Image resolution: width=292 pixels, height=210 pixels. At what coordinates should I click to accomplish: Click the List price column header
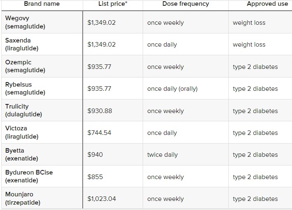[112, 4]
